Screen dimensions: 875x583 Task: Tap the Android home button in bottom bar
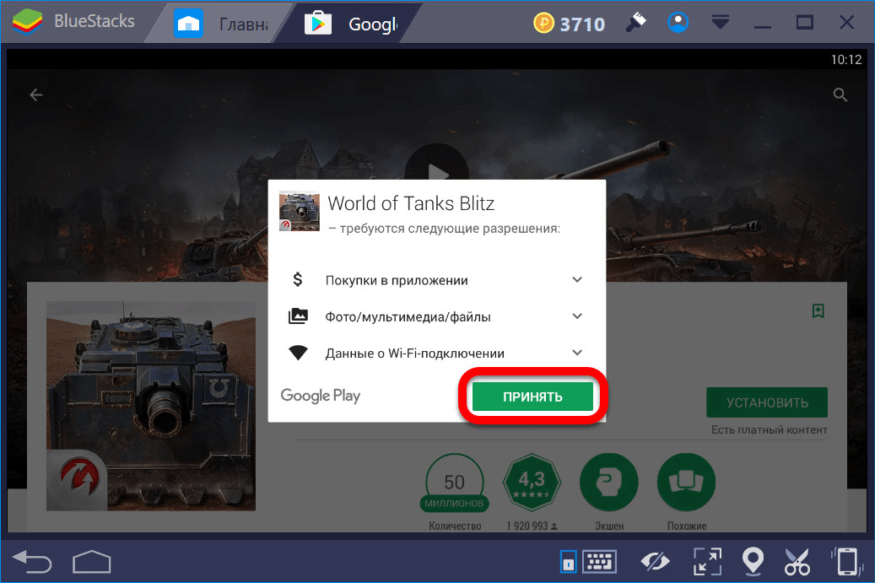click(91, 561)
